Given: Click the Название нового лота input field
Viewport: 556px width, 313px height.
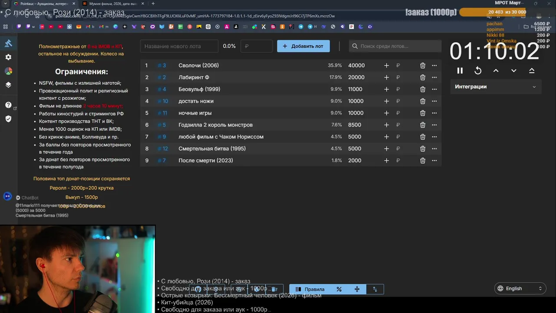Looking at the screenshot, I should click(179, 46).
